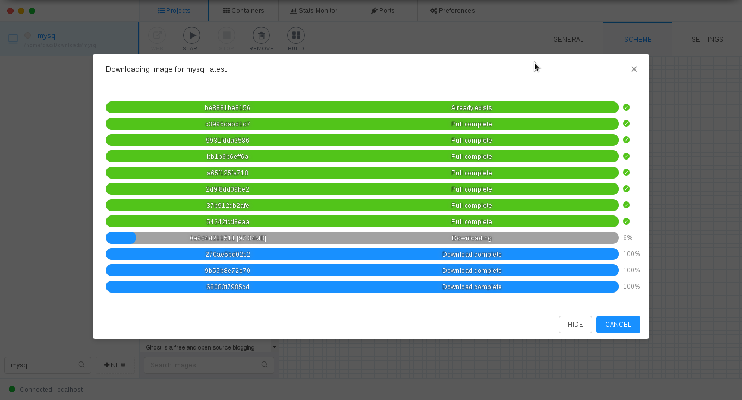Create a new project with NEW button
Viewport: 742px width, 400px height.
pos(115,365)
